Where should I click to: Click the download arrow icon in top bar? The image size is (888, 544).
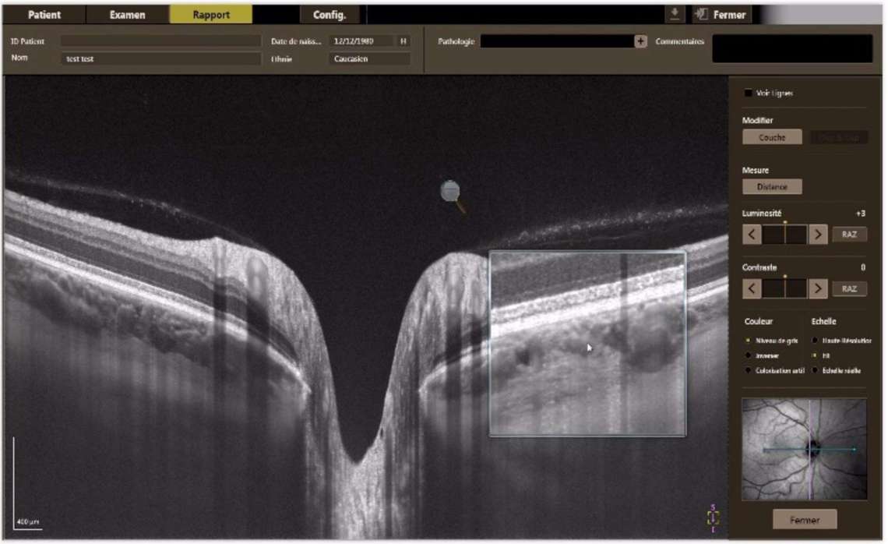pyautogui.click(x=673, y=15)
